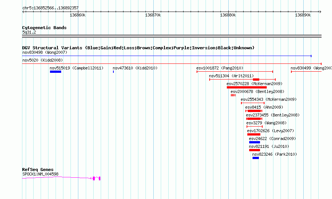
Task: Click the chr5:136852566..136892357 coordinates text
Action: coord(50,8)
